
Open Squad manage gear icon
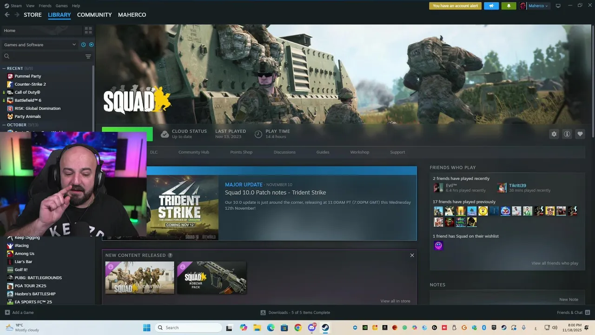(x=554, y=134)
